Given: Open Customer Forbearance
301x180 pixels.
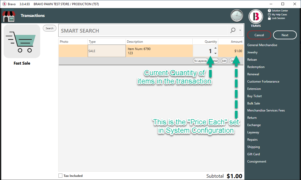Looking at the screenshot, I should 263,81.
